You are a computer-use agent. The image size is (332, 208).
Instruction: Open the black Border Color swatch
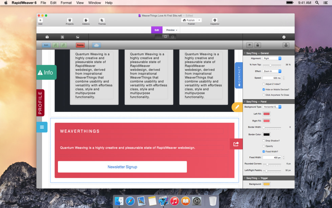tap(266, 134)
